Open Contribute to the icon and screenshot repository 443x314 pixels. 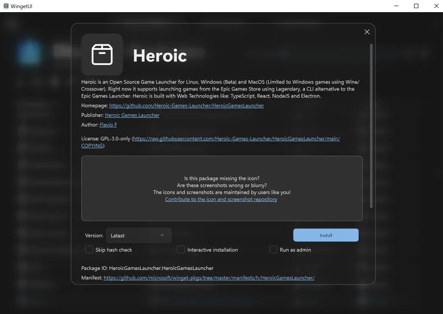[221, 199]
